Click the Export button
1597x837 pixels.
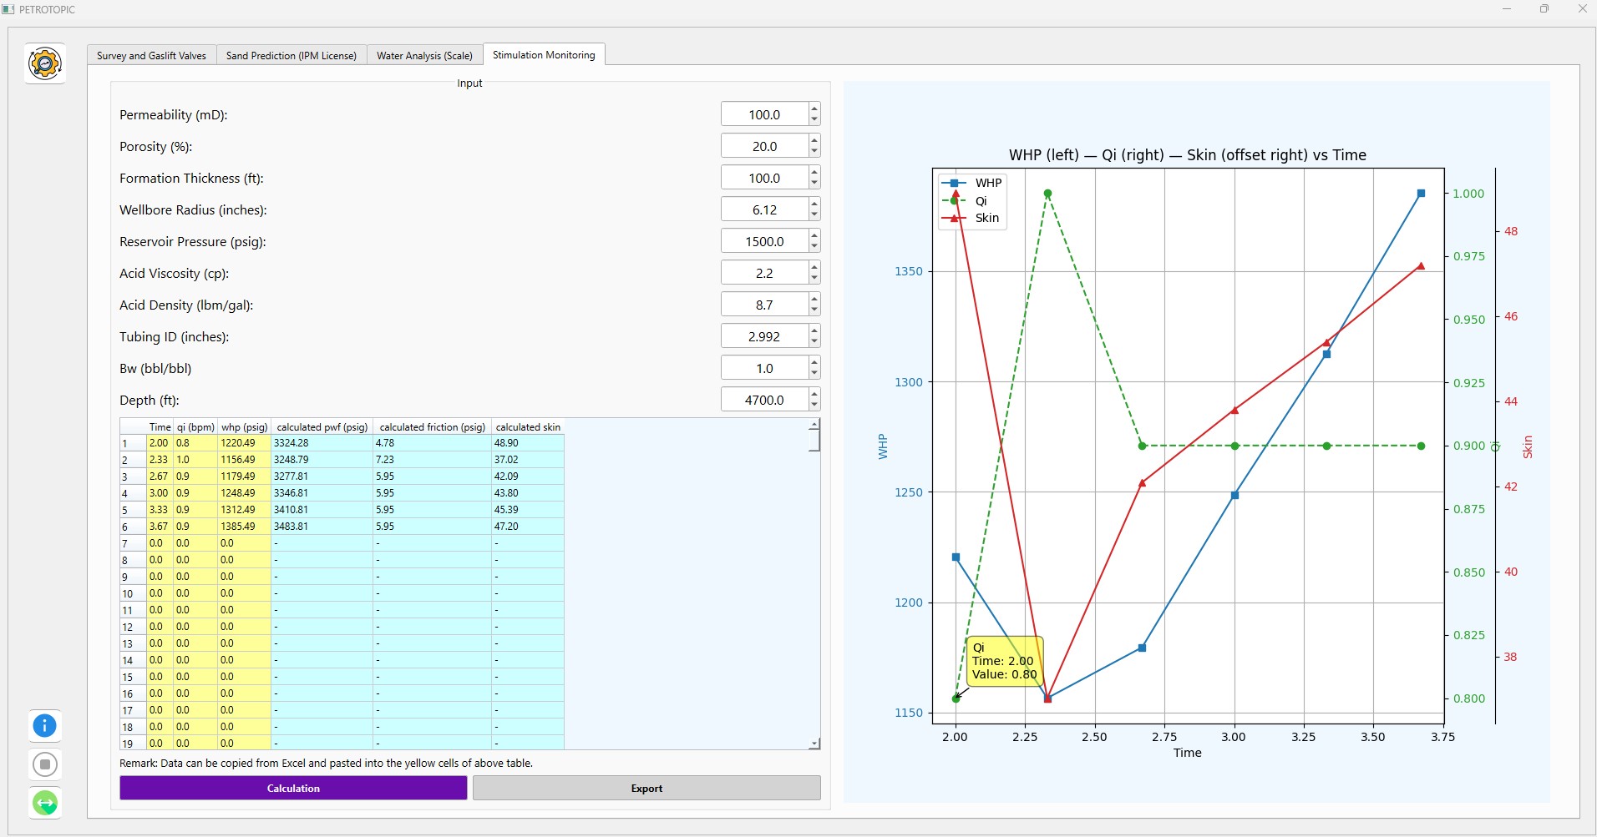646,788
